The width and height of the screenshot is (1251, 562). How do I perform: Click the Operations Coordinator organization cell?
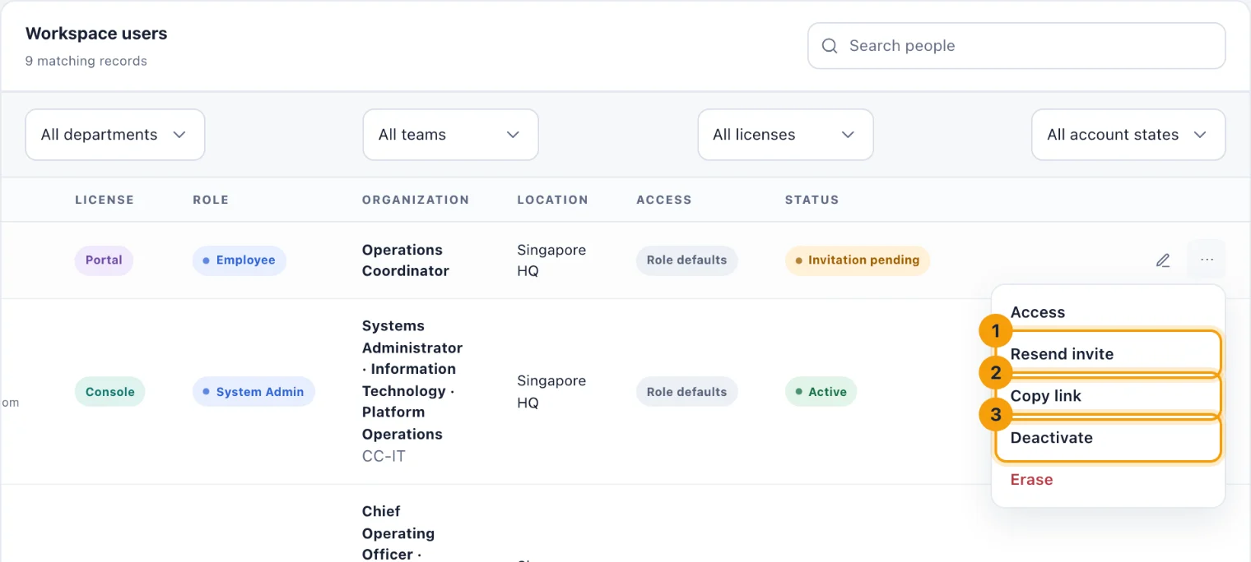coord(406,260)
